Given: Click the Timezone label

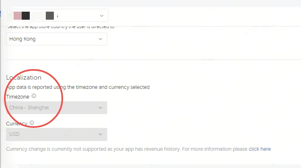Looking at the screenshot, I should click(18, 97).
